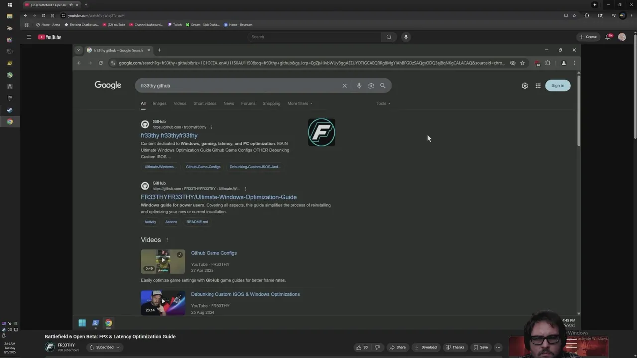Open a new tab in inner Chrome window

(x=159, y=50)
